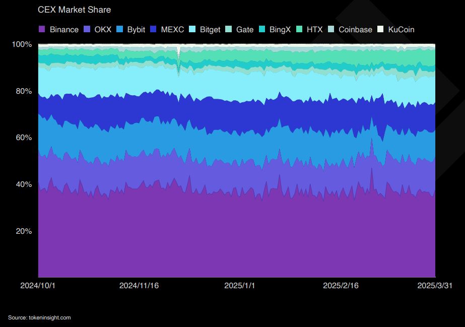Screen dimensions: 465x327
Task: Click the Bitget light cyan legend swatch
Action: [x=192, y=29]
